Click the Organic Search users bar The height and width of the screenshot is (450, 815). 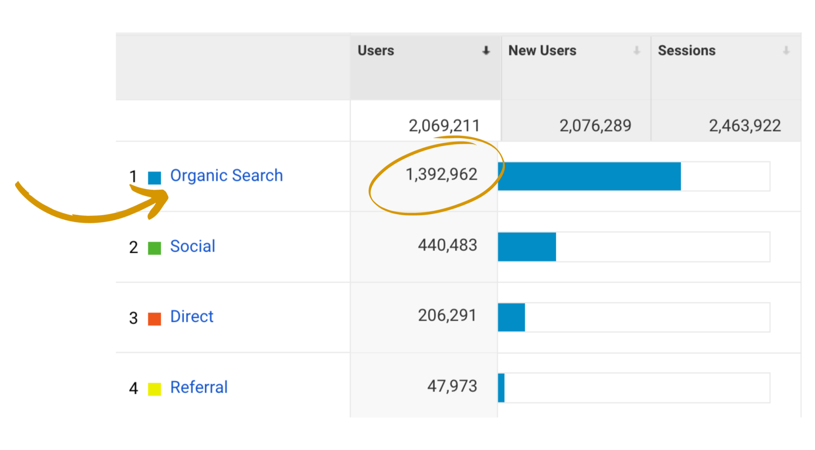pyautogui.click(x=589, y=177)
